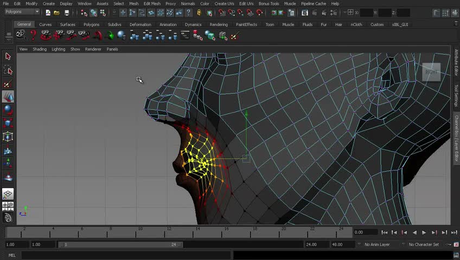
Task: Jump to start of playback range
Action: tap(384, 232)
